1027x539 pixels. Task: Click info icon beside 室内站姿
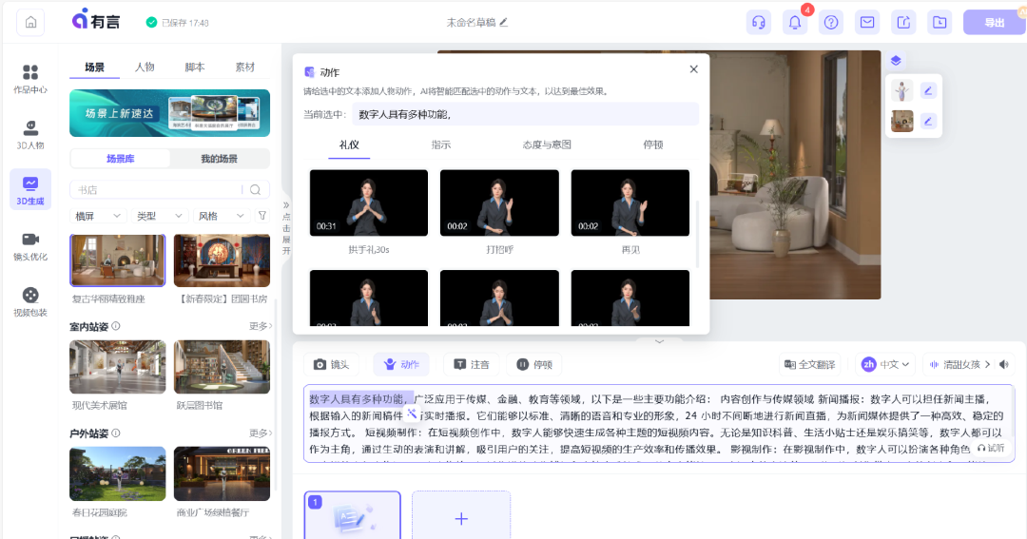[x=116, y=325]
